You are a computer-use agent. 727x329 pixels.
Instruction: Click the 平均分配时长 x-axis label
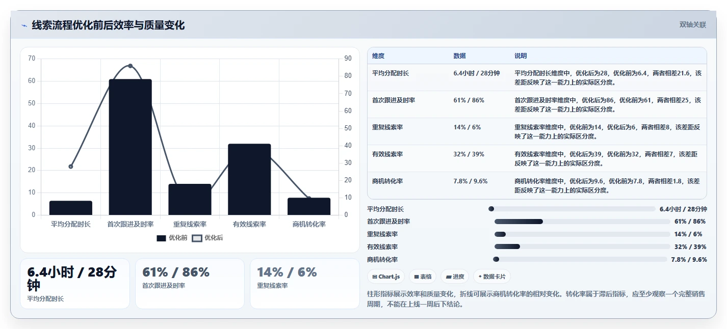point(71,224)
